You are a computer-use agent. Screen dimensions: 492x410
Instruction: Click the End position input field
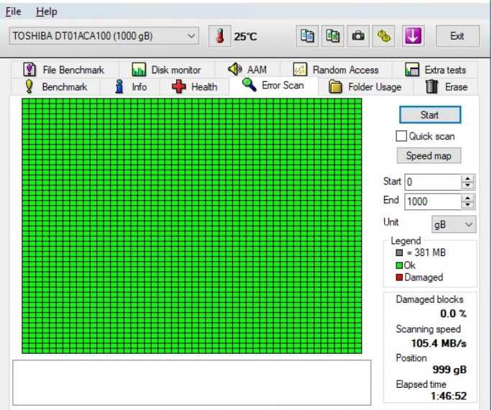pos(433,201)
